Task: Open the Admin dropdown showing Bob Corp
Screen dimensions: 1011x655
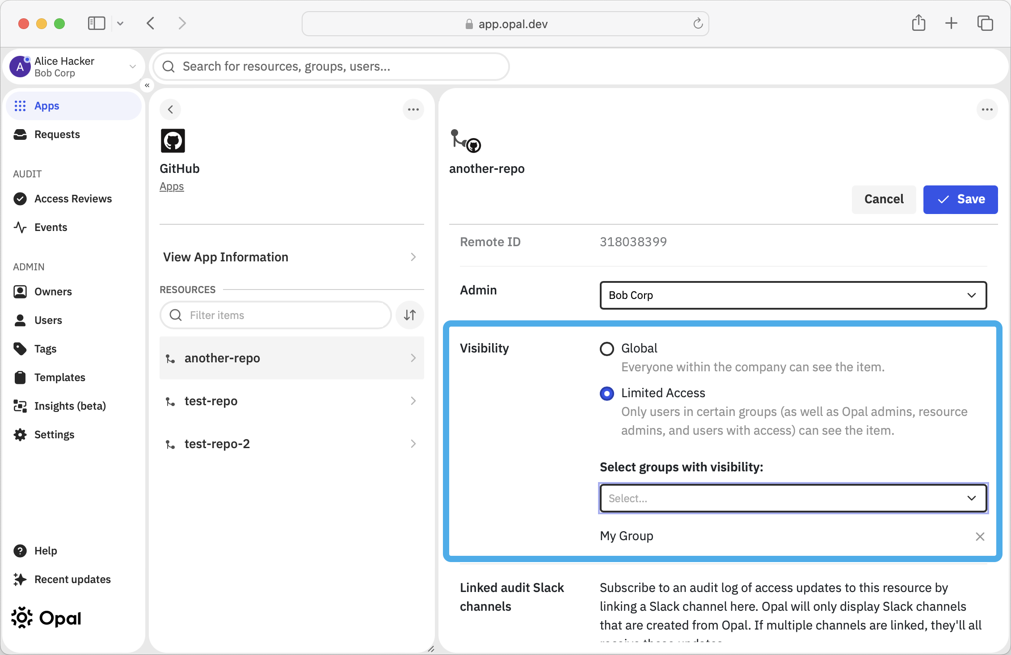Action: click(x=793, y=295)
